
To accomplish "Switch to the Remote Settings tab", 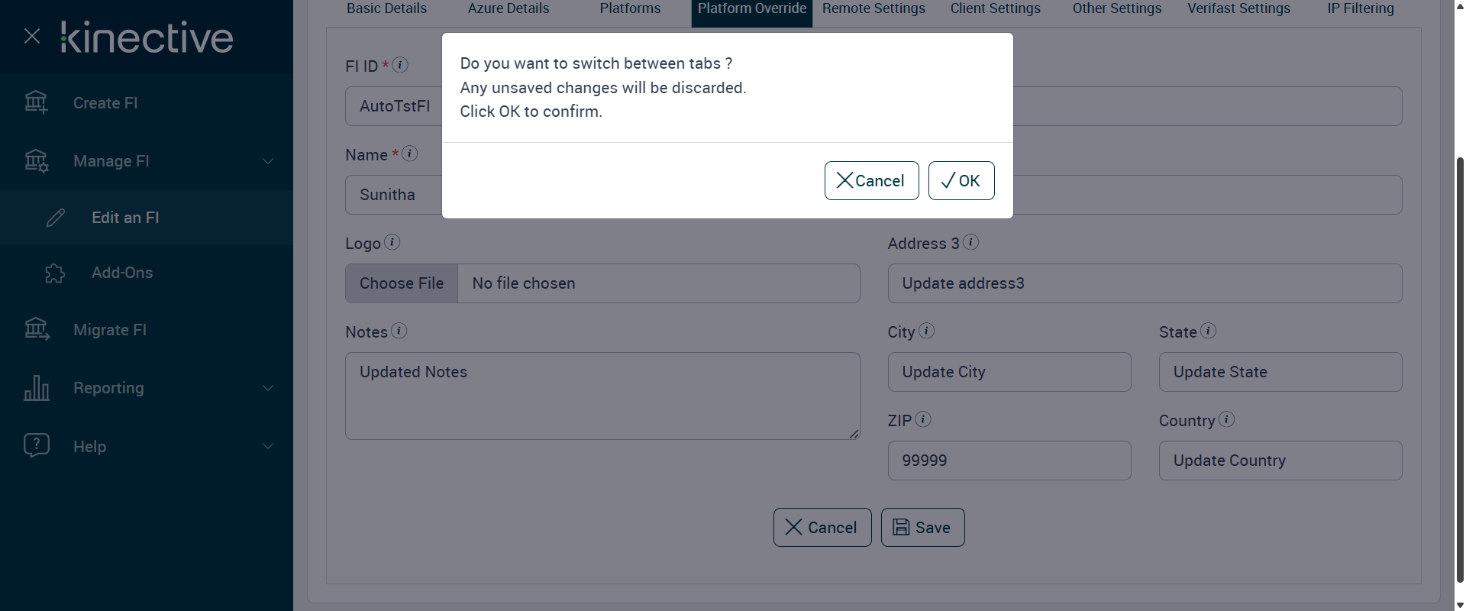I will (x=873, y=8).
